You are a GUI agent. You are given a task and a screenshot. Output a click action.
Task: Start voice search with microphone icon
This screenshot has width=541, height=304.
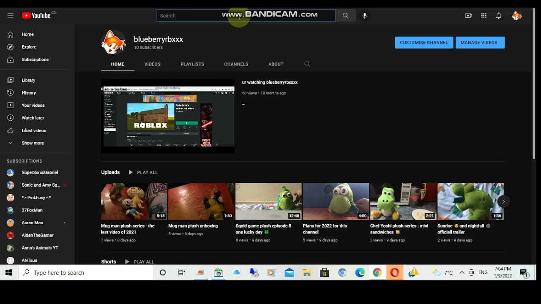[364, 16]
